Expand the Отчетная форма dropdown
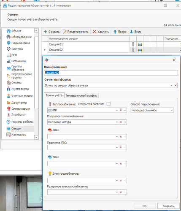 coord(172,85)
